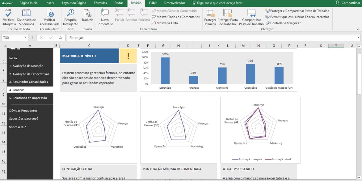The width and height of the screenshot is (362, 181).
Task: Click Proteger Pasta de Trabalho icon
Action: [227, 13]
